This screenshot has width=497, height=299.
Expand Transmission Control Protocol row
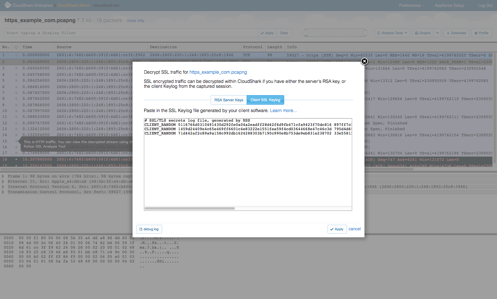click(3, 192)
